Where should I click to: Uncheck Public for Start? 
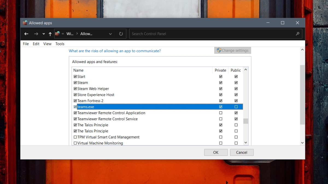click(236, 77)
